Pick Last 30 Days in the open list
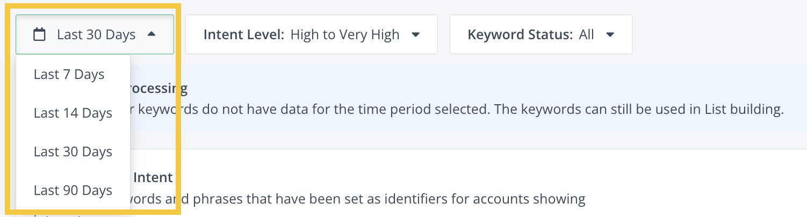807x217 pixels. pos(73,151)
